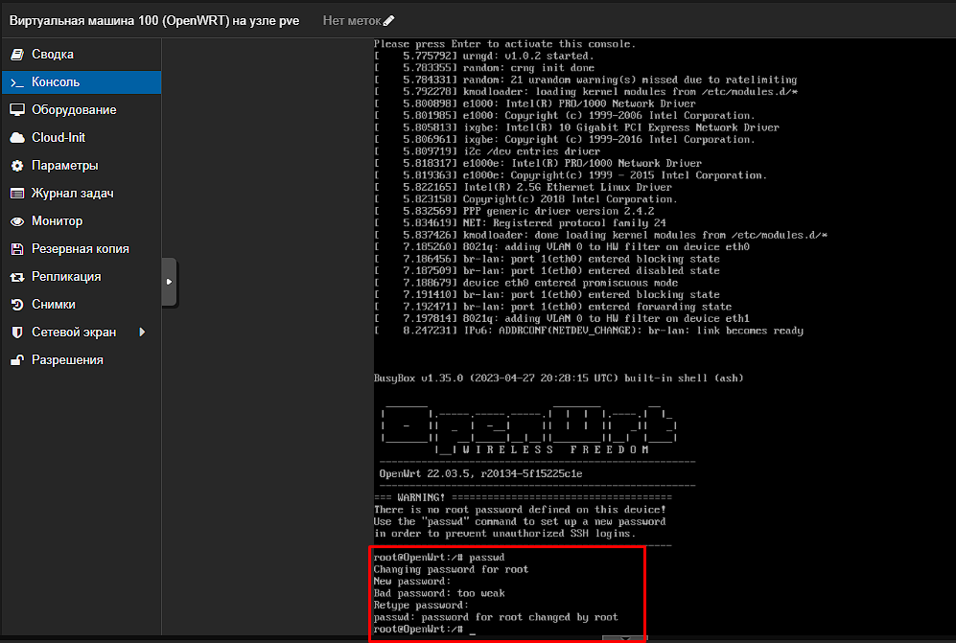This screenshot has height=643, width=956.
Task: Open Снимки of the VM
Action: (x=82, y=304)
